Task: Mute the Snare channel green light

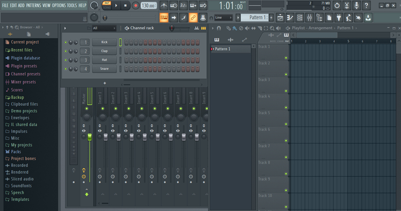Action: pos(66,69)
